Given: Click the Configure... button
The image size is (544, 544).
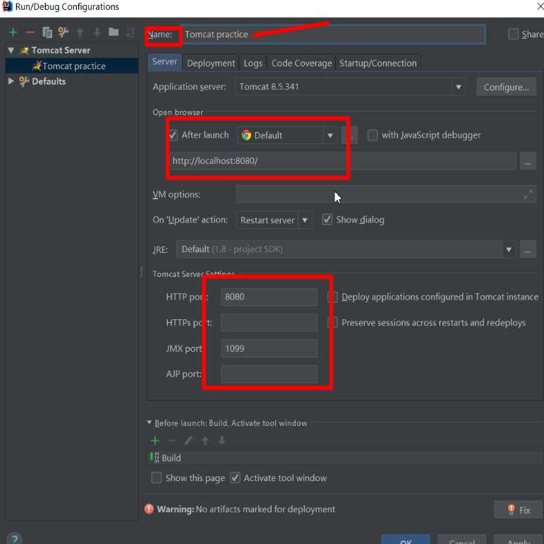Looking at the screenshot, I should 506,87.
